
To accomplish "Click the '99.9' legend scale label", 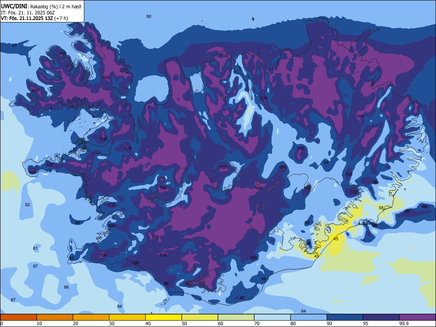I will coord(404,324).
